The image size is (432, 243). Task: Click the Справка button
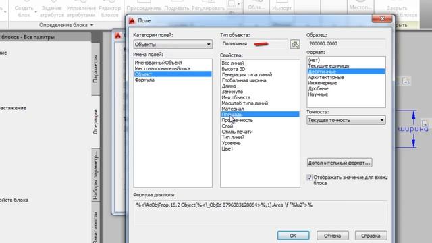pyautogui.click(x=371, y=236)
